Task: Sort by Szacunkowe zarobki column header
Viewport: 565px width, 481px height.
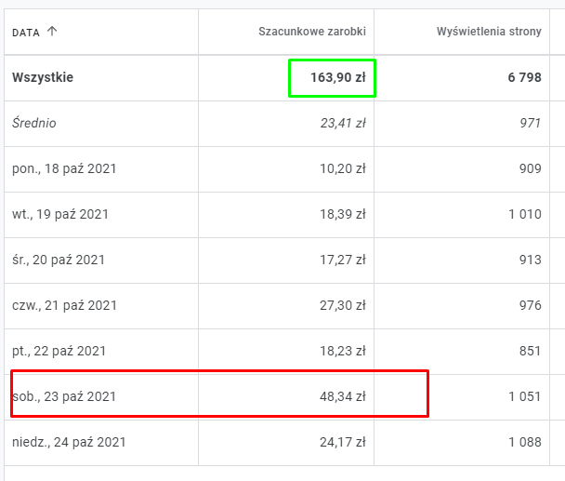Action: pos(311,32)
